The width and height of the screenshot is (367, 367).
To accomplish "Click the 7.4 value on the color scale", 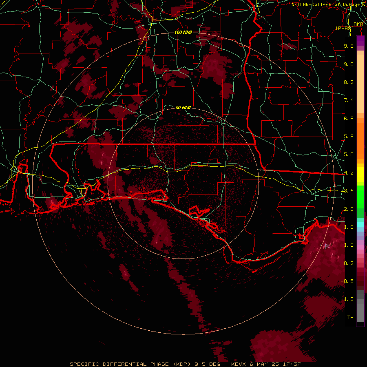I will pos(349,100).
